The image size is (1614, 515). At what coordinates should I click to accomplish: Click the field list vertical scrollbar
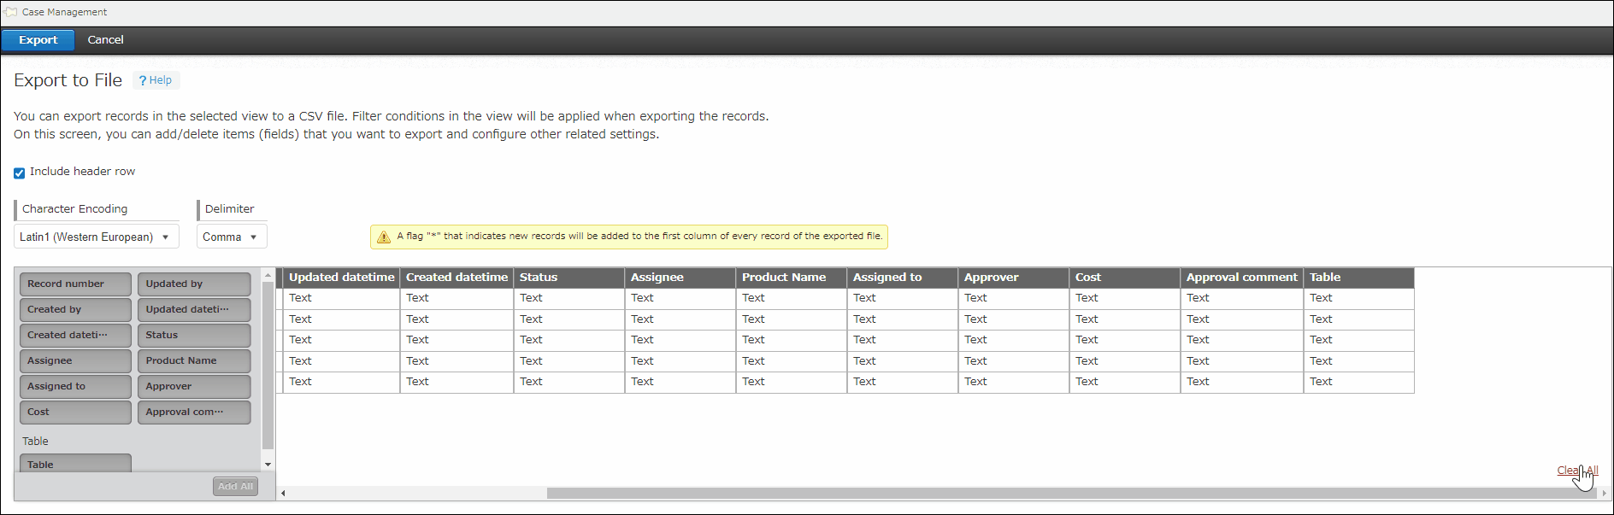click(x=268, y=367)
